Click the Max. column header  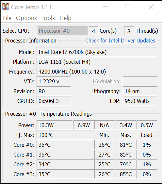tap(126, 135)
